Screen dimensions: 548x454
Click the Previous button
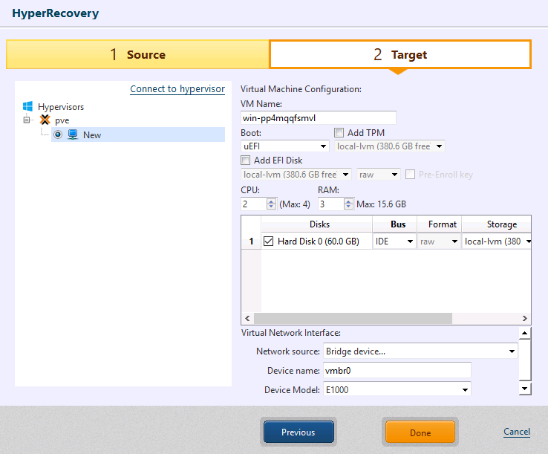point(298,432)
